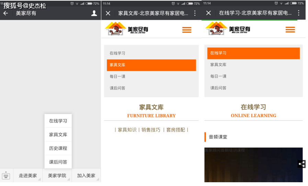
Task: Open the 套房搭配 category link
Action: (175, 130)
